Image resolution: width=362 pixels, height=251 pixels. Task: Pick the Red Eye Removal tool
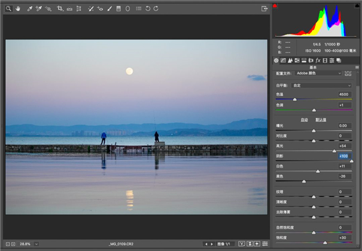point(100,9)
